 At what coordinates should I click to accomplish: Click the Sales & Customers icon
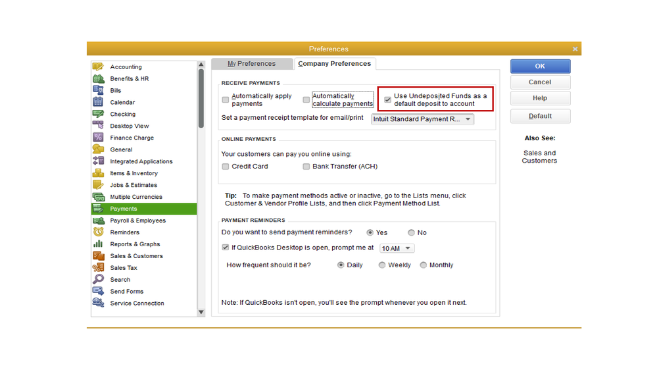coord(98,255)
